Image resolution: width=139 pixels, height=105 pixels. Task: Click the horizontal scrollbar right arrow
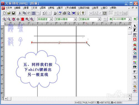click(x=130, y=99)
